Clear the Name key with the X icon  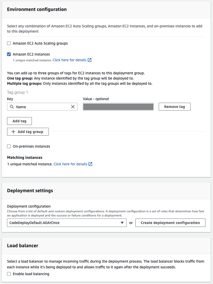73,107
